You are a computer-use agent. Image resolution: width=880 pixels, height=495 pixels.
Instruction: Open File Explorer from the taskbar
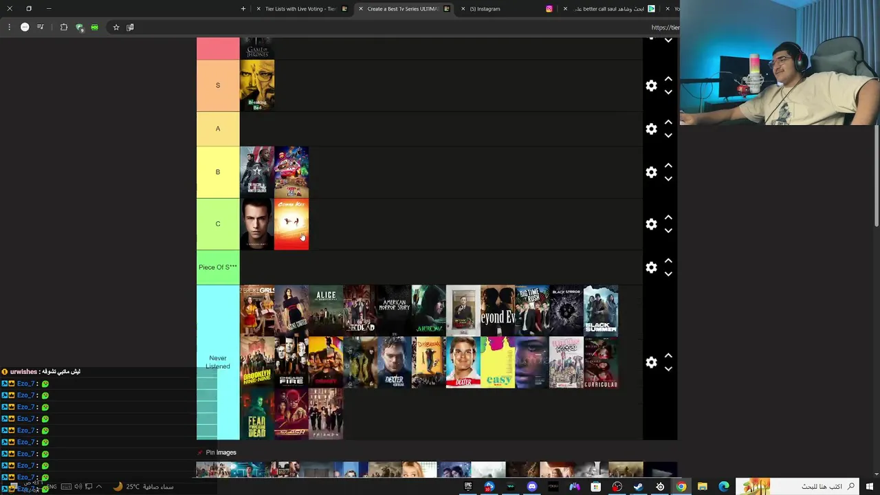(x=702, y=487)
